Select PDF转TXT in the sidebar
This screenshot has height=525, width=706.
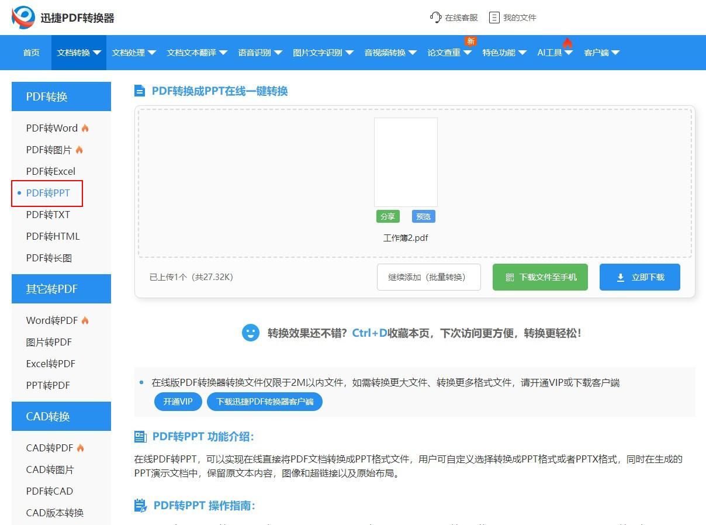point(48,215)
